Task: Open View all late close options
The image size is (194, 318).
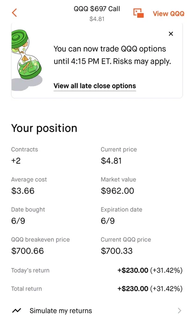Action: (x=95, y=86)
